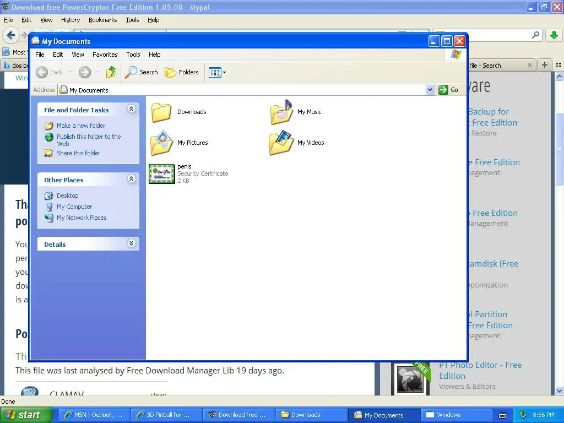This screenshot has width=564, height=423.
Task: Open Explorer Help menu
Action: point(154,55)
